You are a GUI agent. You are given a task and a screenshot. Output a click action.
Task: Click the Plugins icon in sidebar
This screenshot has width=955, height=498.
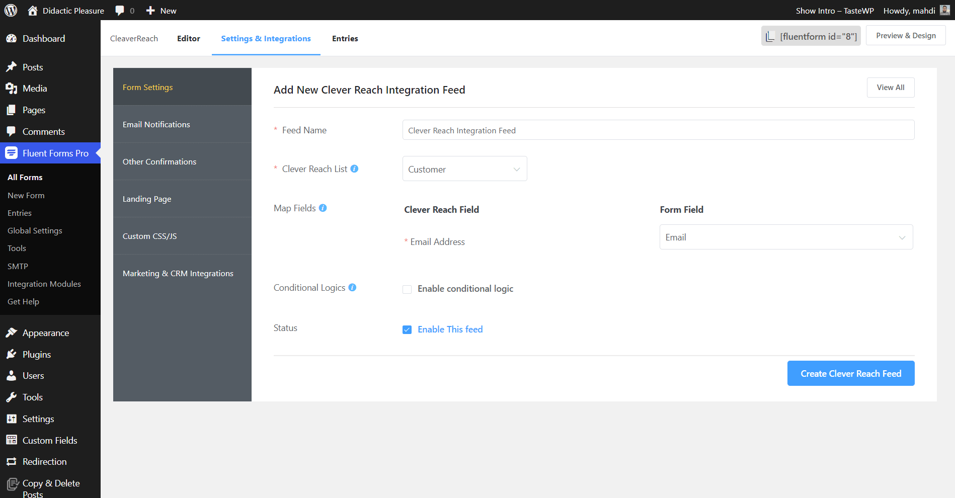click(12, 355)
